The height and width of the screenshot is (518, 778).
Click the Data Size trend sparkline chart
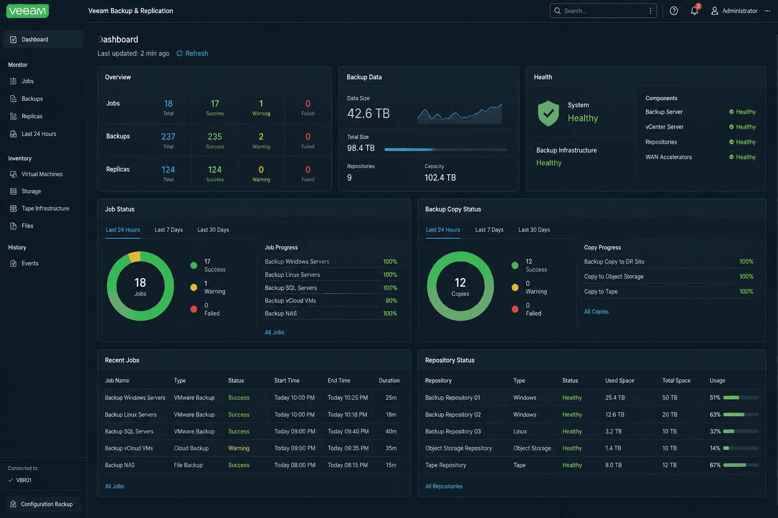(459, 113)
